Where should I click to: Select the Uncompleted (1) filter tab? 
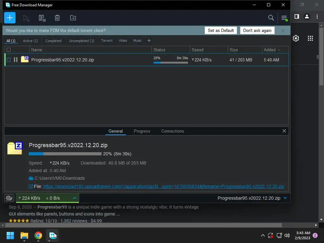click(81, 41)
